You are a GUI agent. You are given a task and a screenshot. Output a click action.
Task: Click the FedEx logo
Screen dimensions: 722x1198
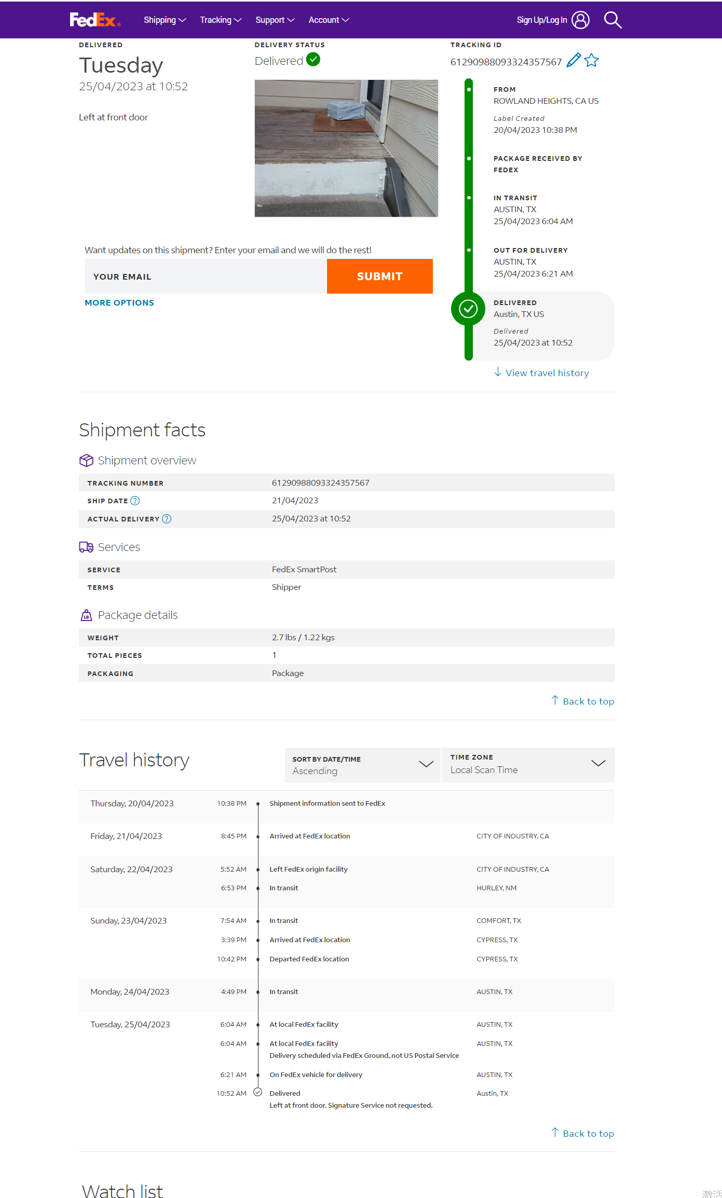pyautogui.click(x=95, y=20)
